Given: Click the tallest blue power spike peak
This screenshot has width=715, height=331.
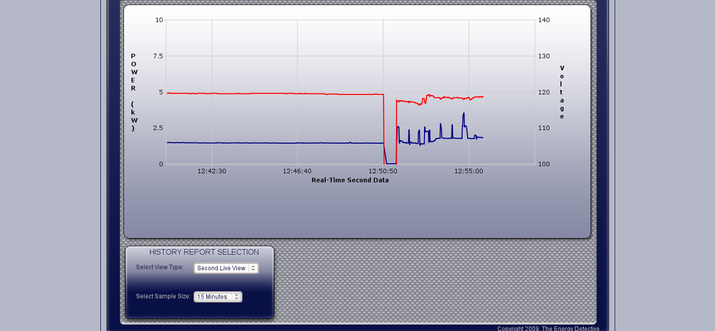Looking at the screenshot, I should tap(464, 114).
